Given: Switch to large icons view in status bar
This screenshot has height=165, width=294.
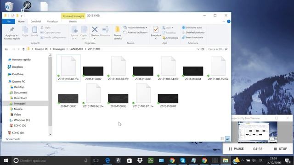Looking at the screenshot, I should point(228,138).
